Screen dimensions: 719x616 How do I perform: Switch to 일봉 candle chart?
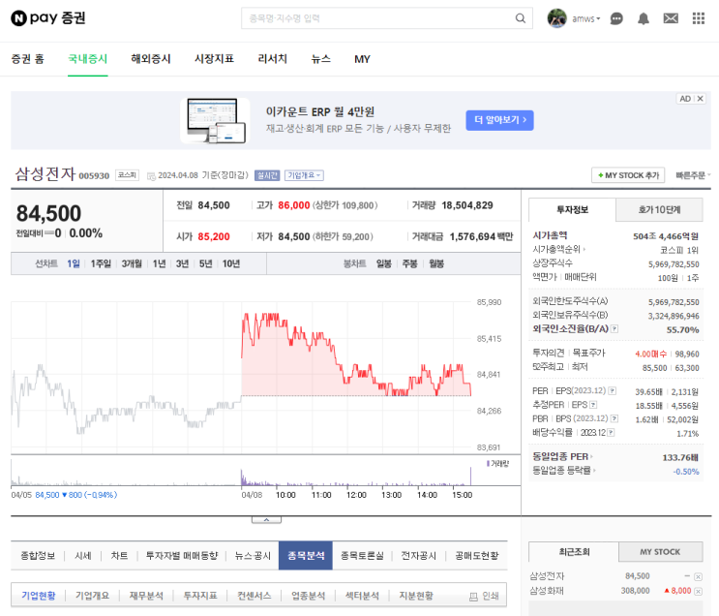point(383,263)
